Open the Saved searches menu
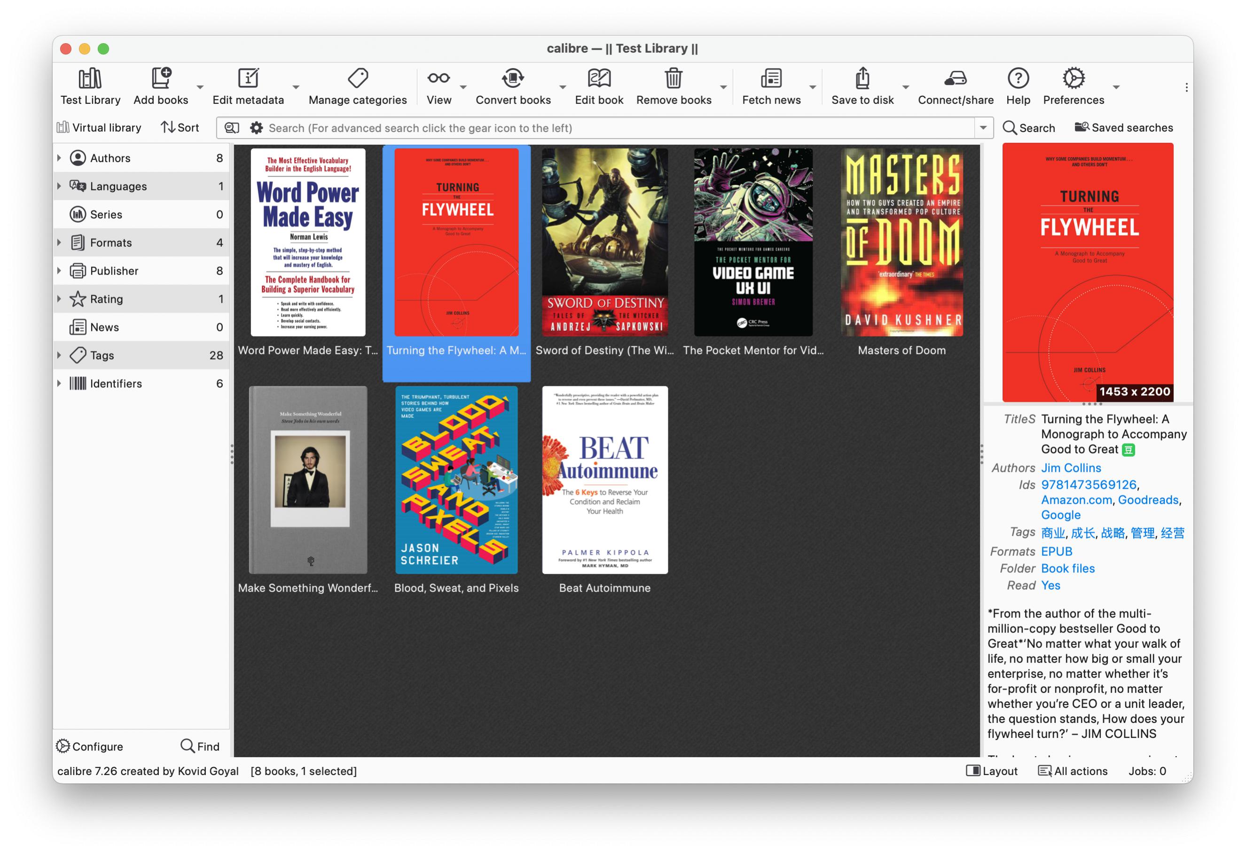Screen dimensions: 1246x853 click(x=1123, y=128)
